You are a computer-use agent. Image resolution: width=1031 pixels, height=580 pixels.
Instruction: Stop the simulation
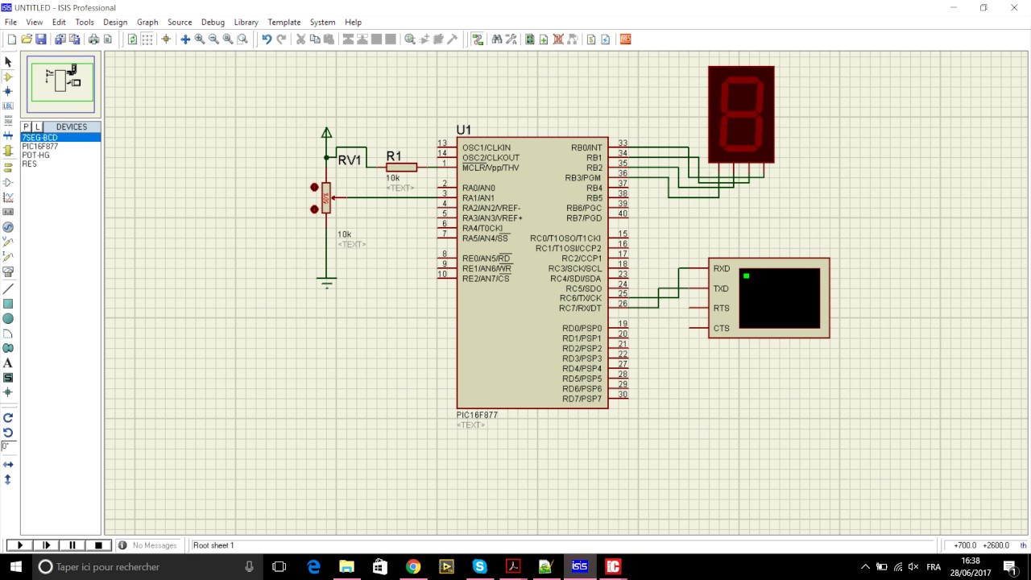coord(98,545)
